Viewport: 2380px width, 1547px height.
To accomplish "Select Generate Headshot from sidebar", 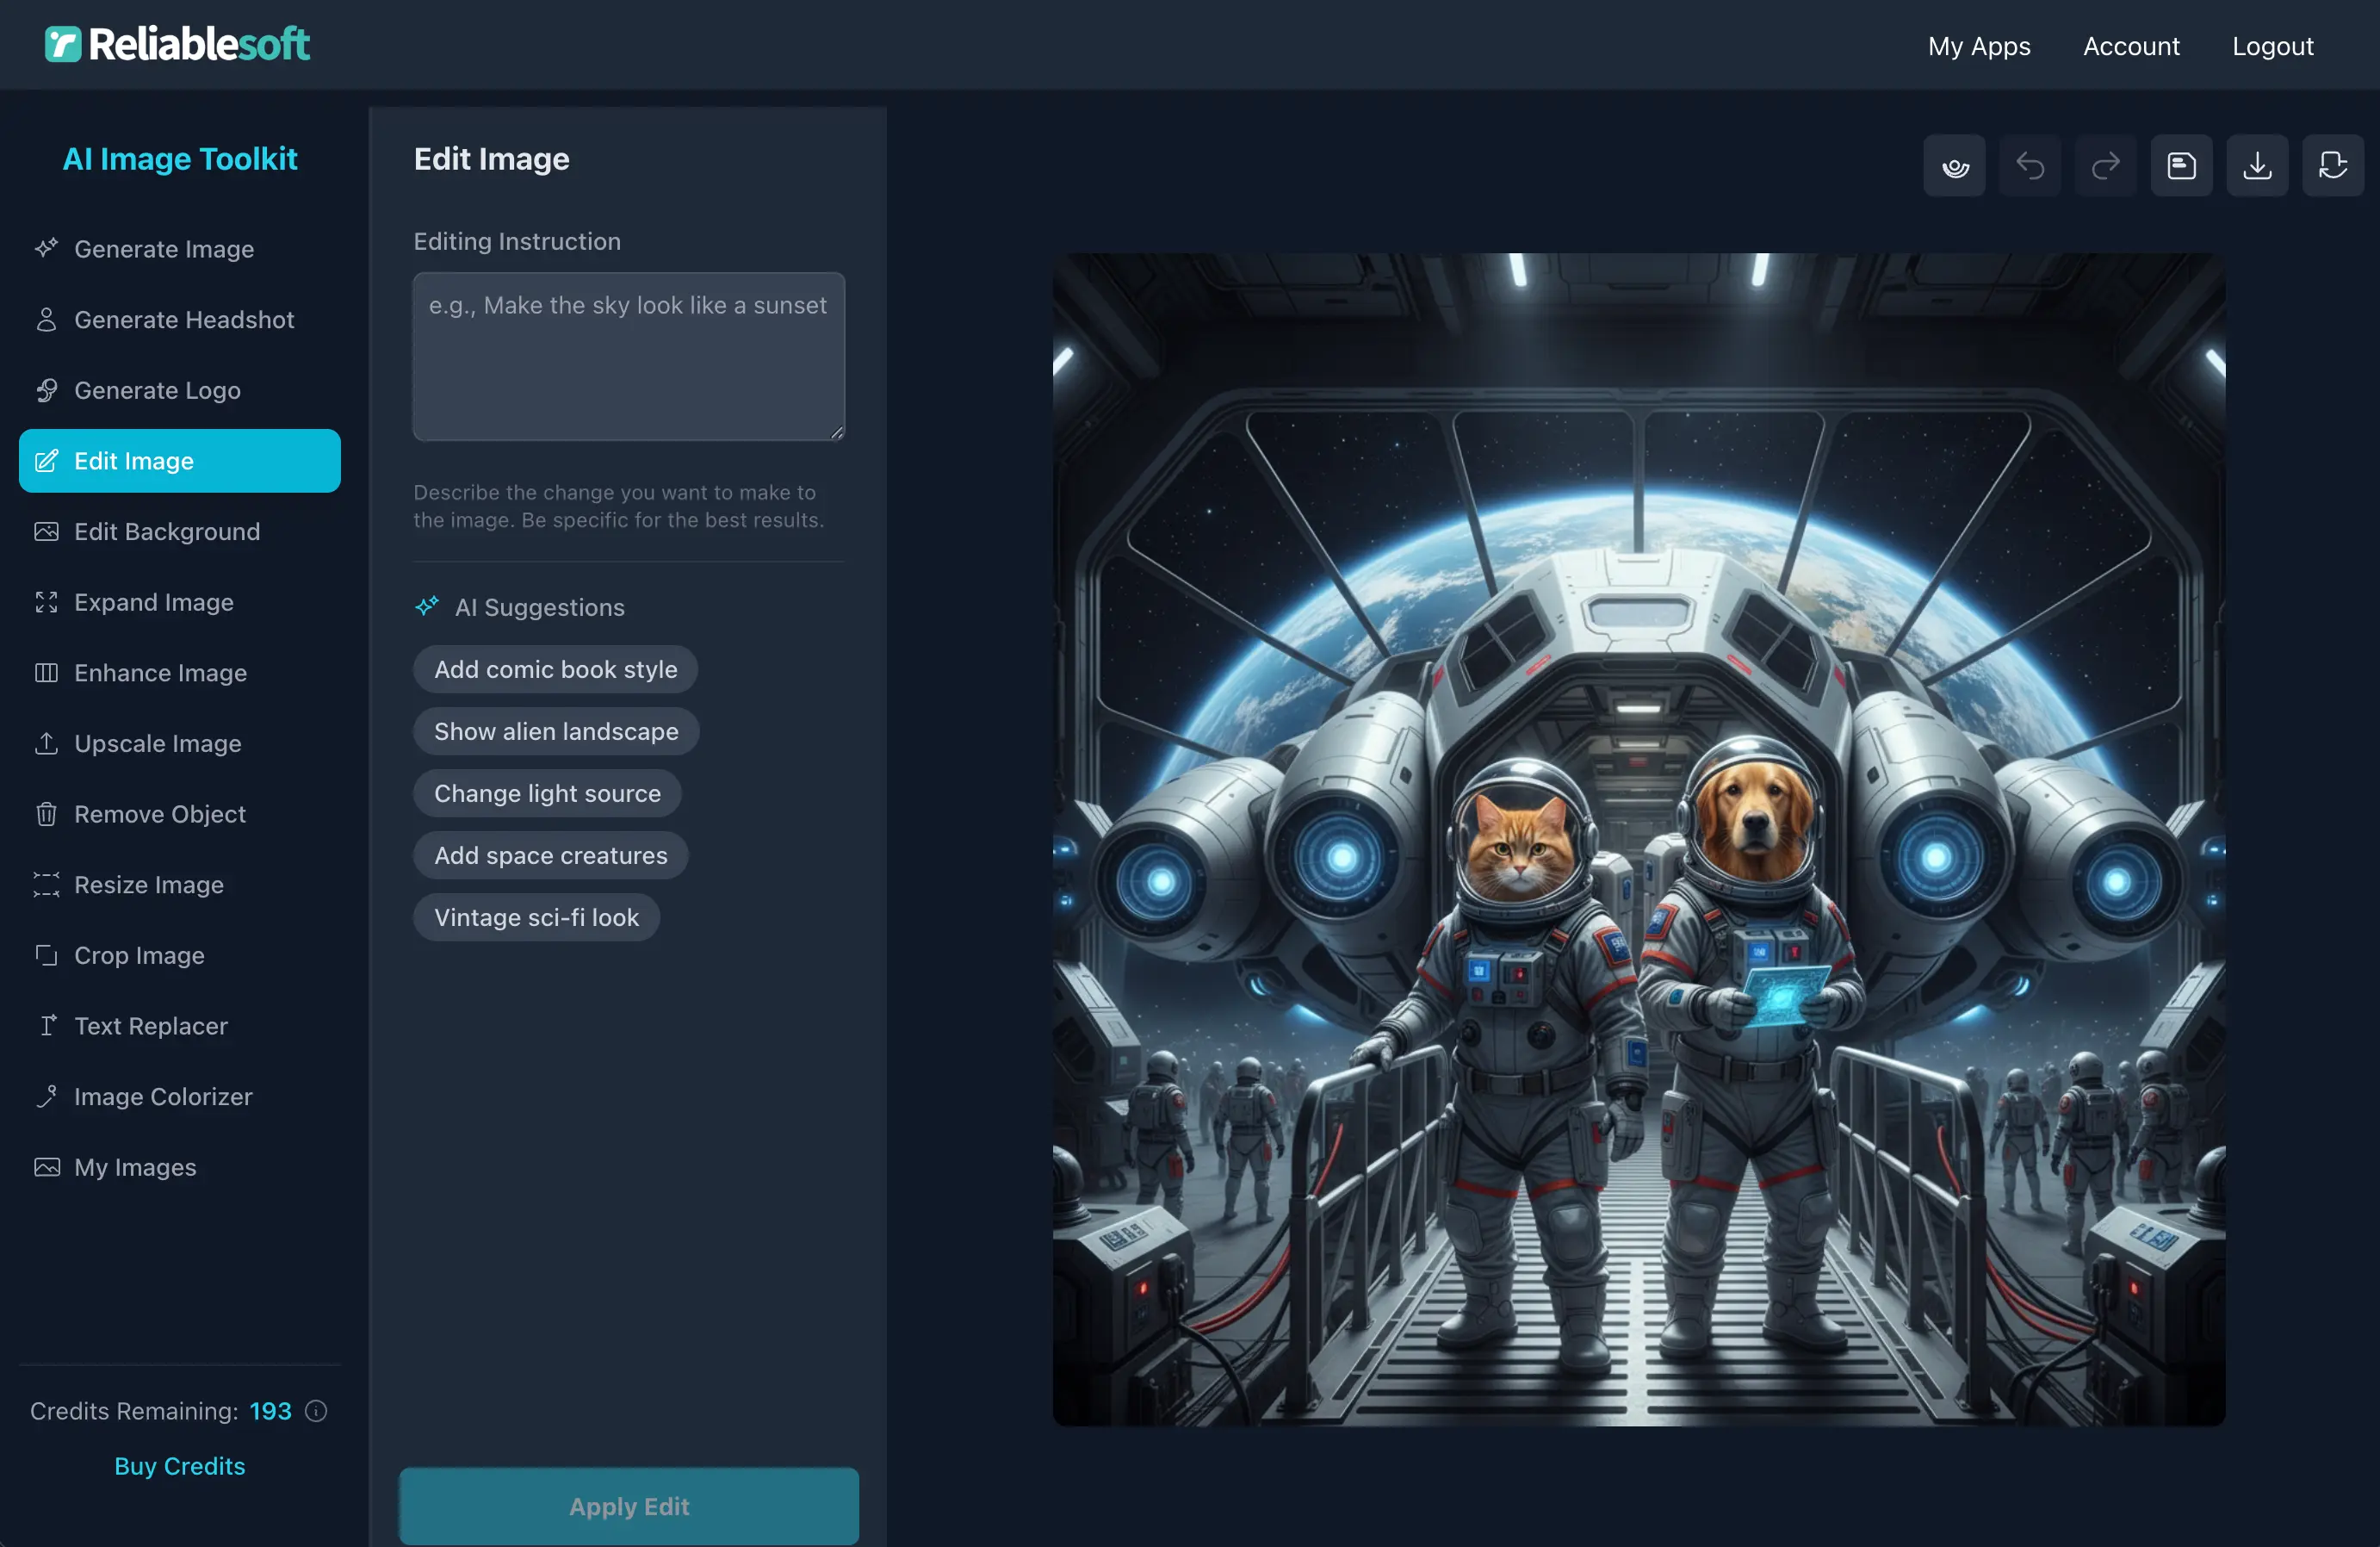I will [183, 320].
